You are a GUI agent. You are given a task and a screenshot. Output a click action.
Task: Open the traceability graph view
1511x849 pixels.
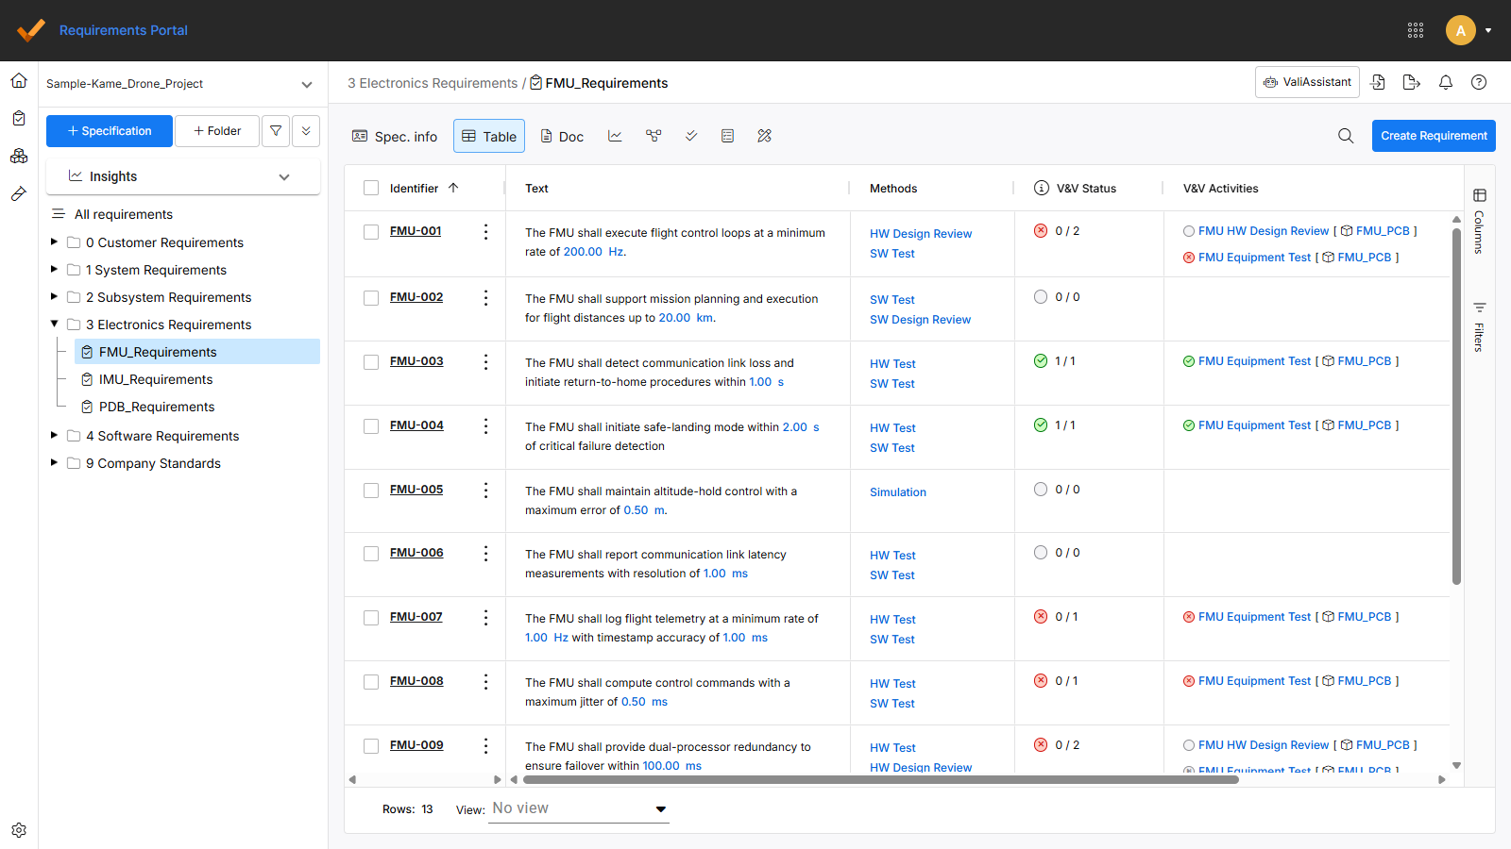coord(654,136)
